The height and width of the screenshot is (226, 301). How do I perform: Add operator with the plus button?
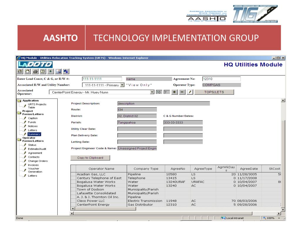[174, 92]
